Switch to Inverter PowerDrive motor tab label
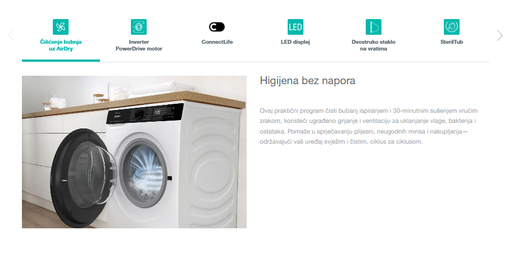The width and height of the screenshot is (518, 253). coord(139,45)
